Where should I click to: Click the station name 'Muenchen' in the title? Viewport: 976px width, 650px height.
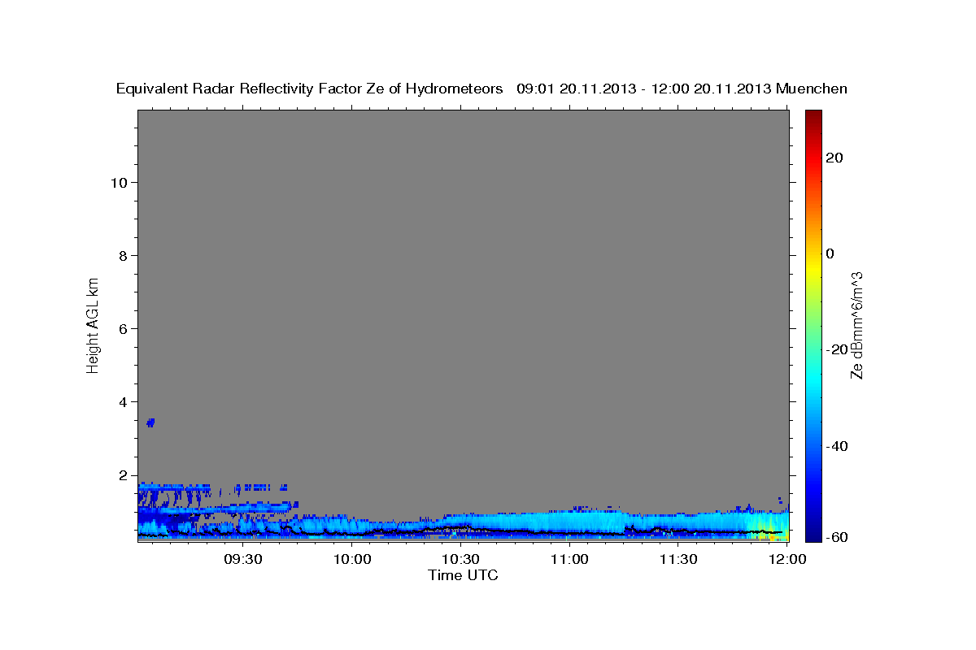coord(812,89)
